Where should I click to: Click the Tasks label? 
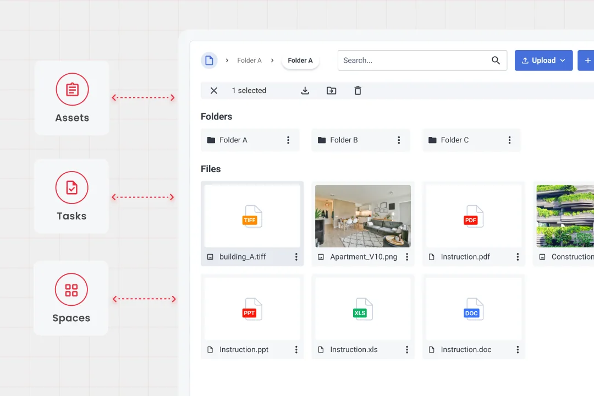(x=71, y=216)
